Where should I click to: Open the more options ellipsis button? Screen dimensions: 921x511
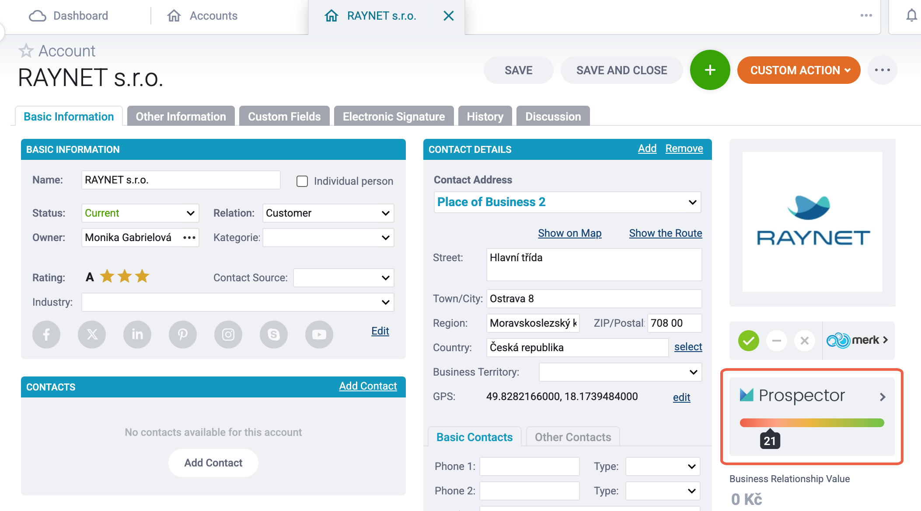[883, 70]
